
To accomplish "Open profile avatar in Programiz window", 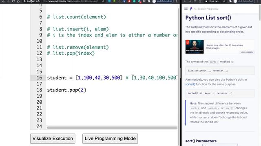I will pos(235,1).
